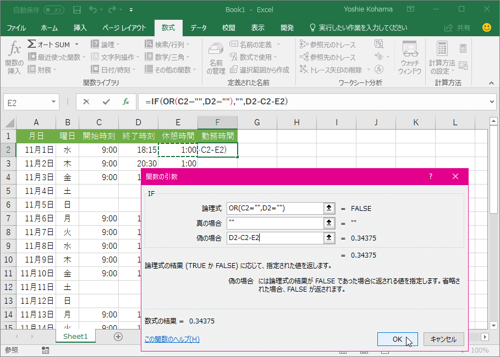
Task: Open the Date & Time (日付/時刻) function dropdown
Action: [114, 70]
